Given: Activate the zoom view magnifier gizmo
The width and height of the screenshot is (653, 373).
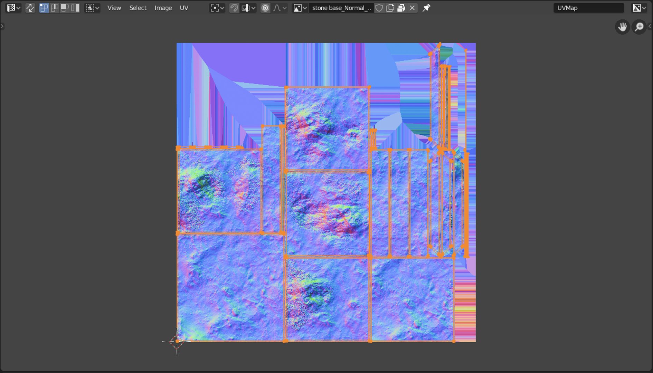Looking at the screenshot, I should 639,27.
